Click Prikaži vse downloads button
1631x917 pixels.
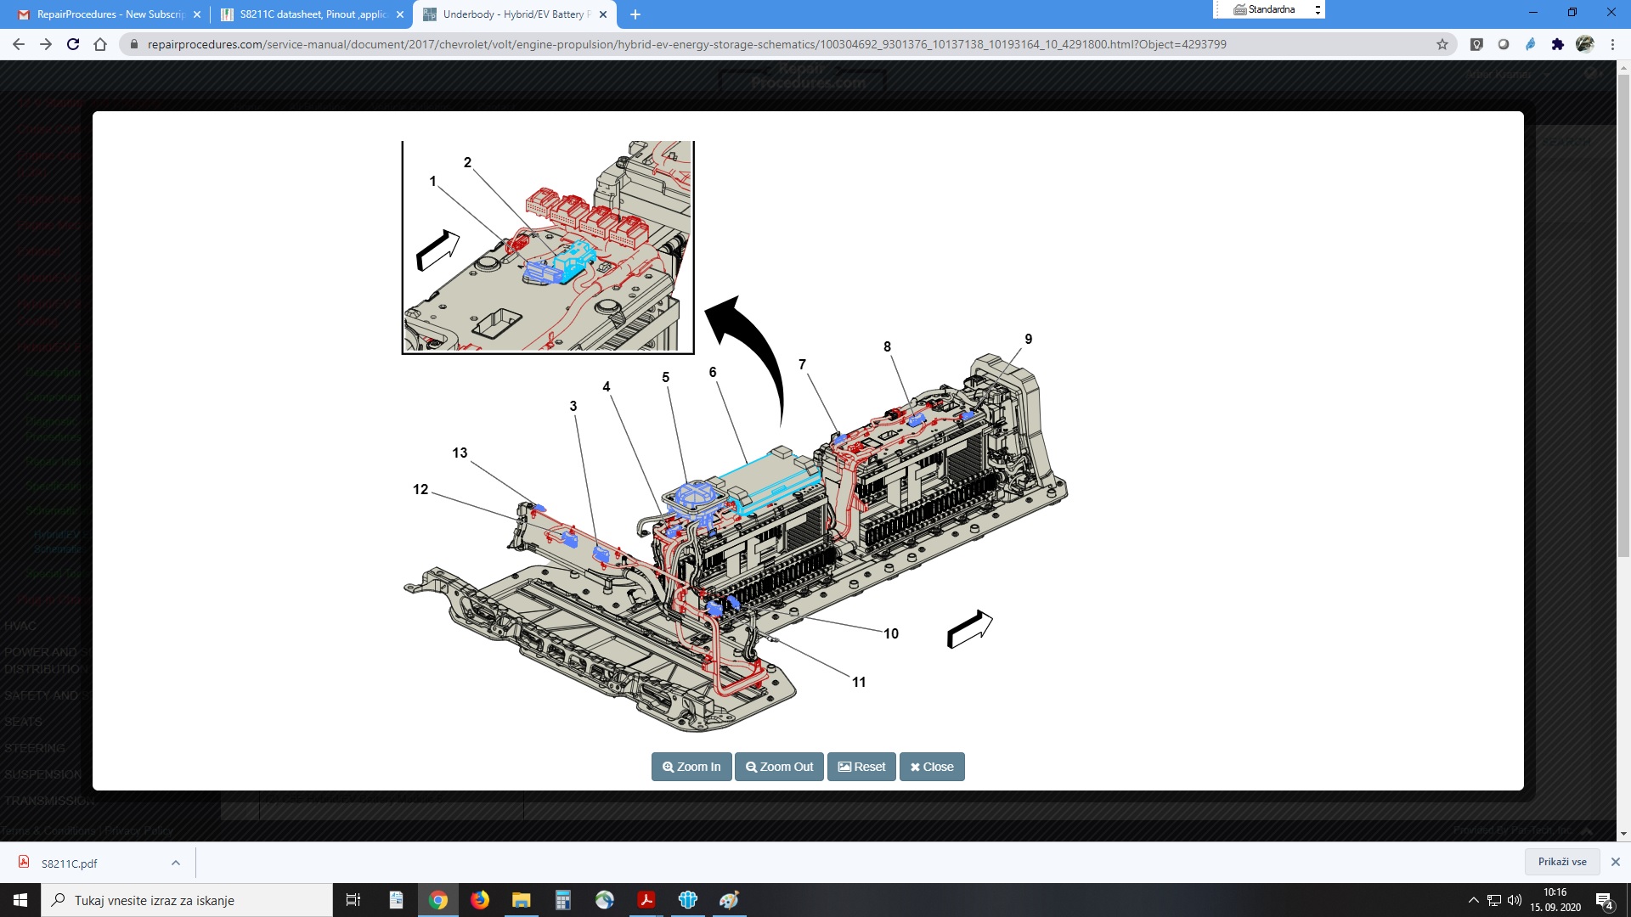point(1561,862)
